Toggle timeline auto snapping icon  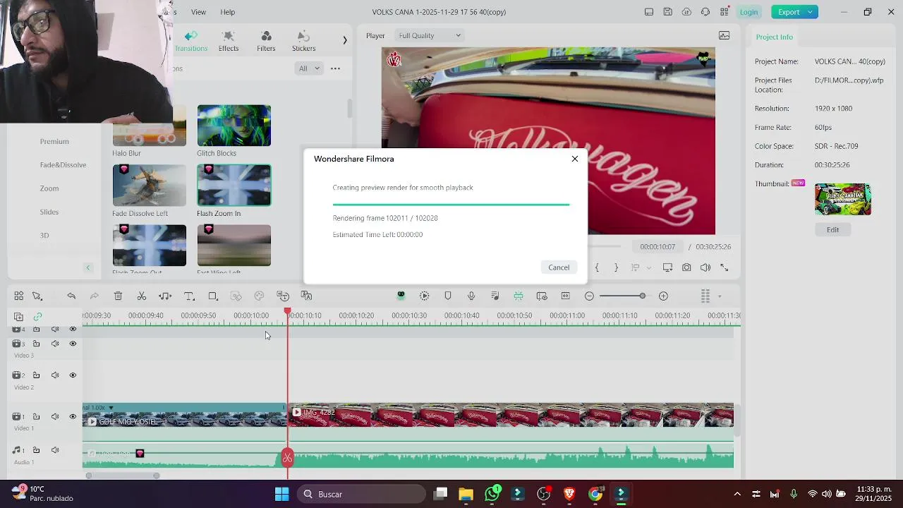(518, 296)
